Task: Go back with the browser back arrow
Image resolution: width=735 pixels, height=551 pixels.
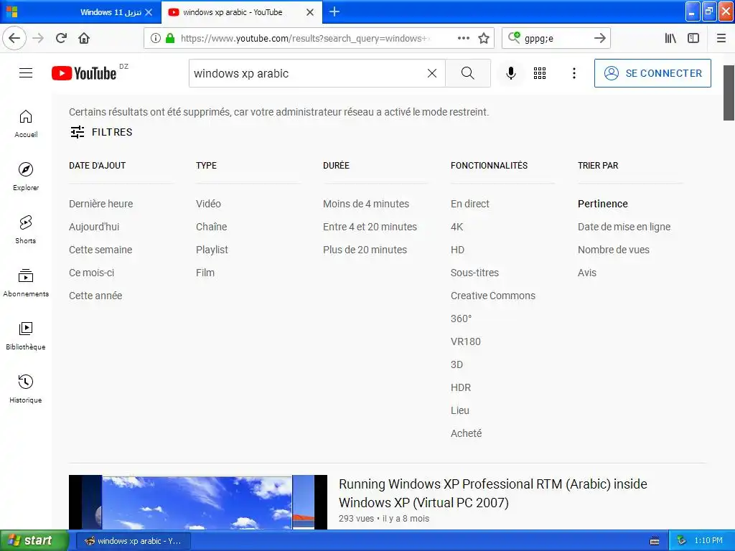Action: click(x=14, y=38)
